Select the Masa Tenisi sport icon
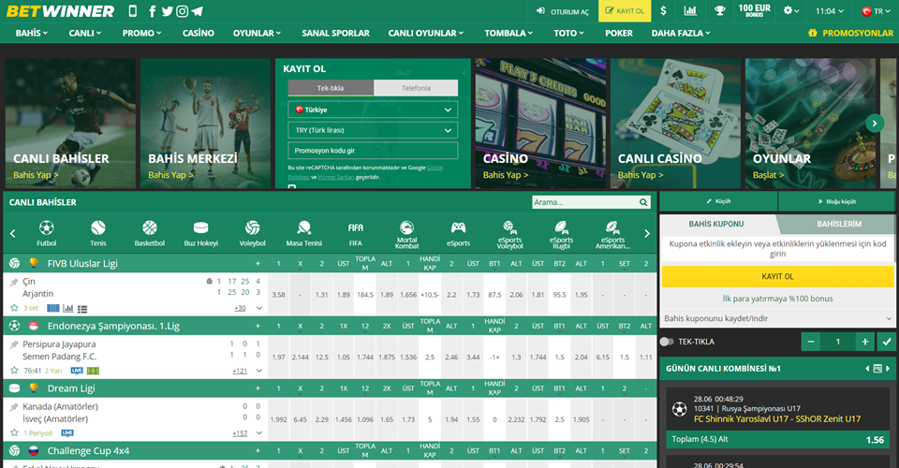899x468 pixels. [x=303, y=234]
